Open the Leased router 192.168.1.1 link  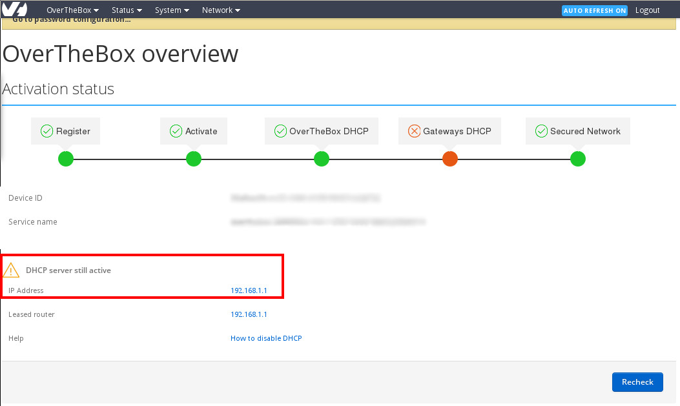pos(249,314)
